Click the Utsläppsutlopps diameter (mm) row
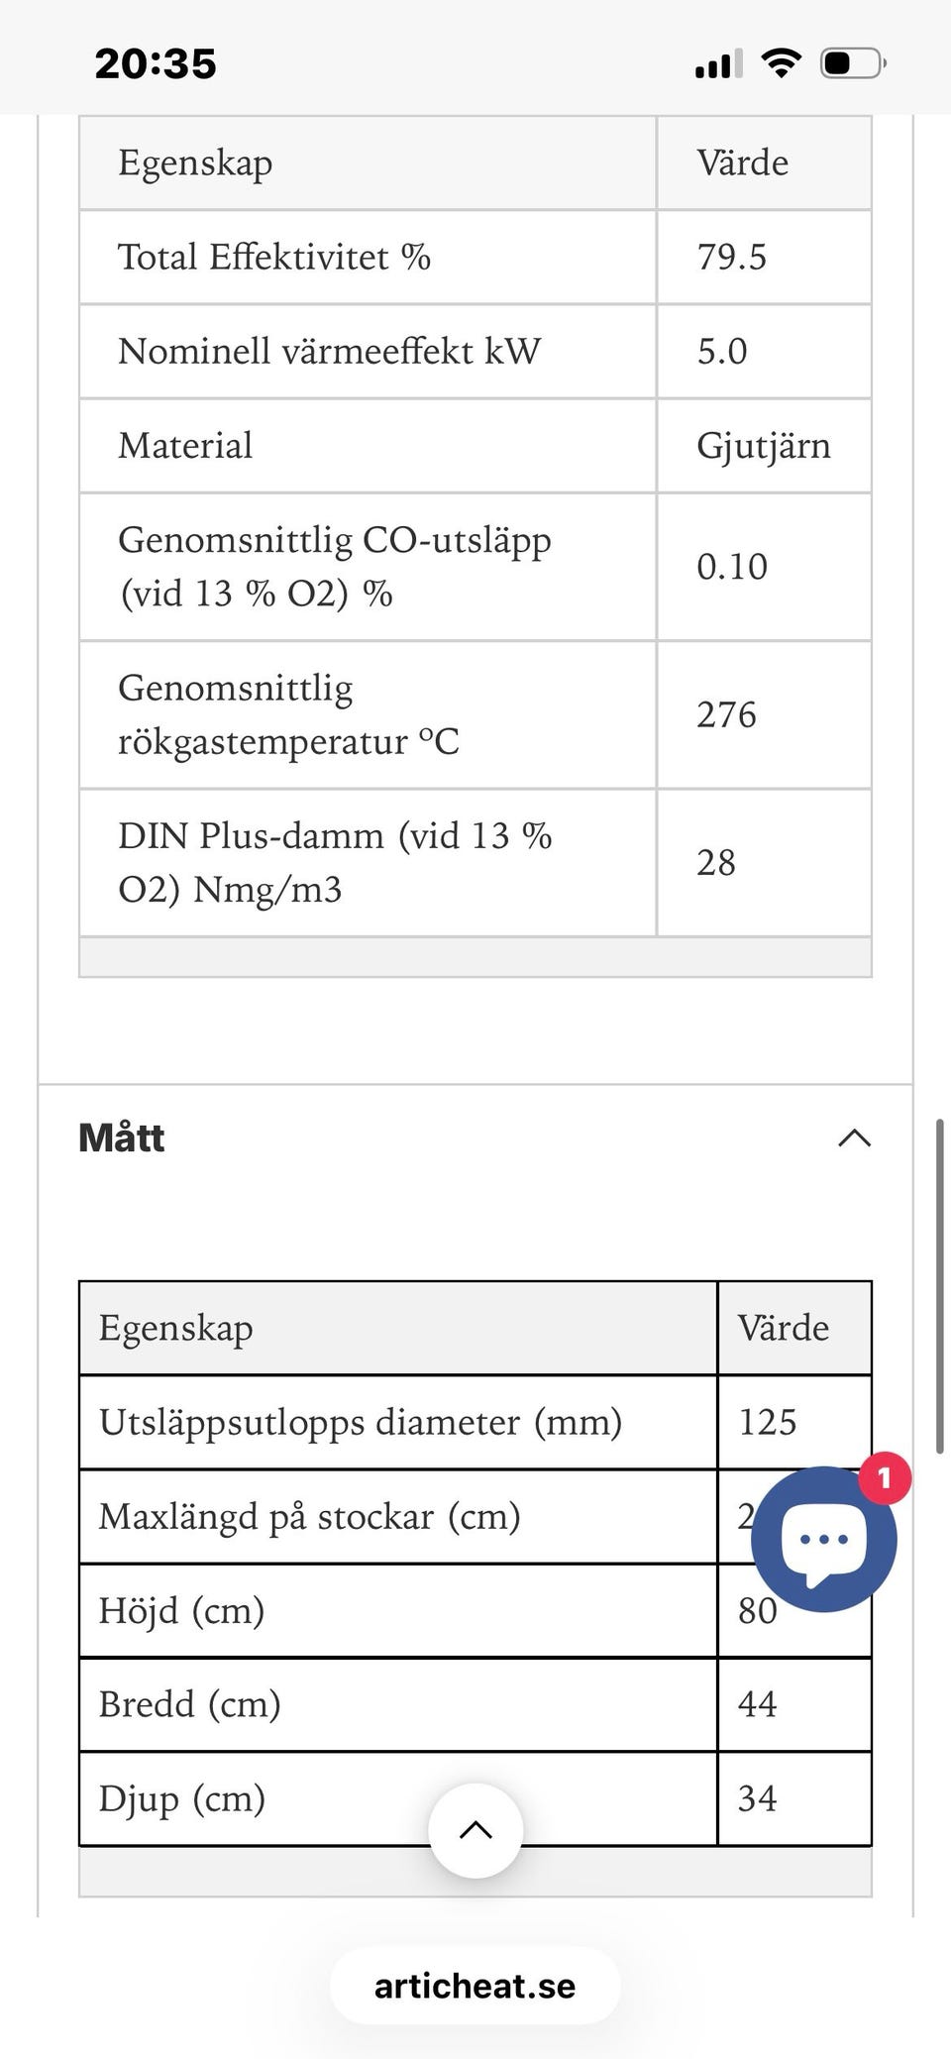The image size is (951, 2059). 361,1422
